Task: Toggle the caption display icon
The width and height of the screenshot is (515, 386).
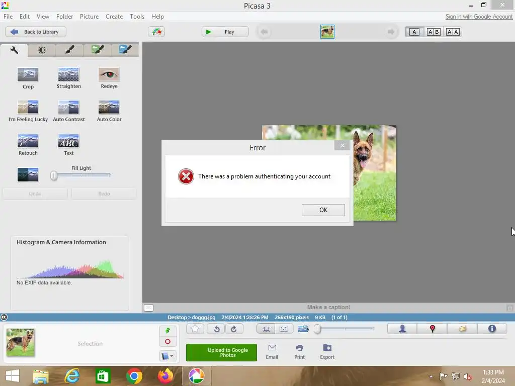Action: tap(148, 308)
